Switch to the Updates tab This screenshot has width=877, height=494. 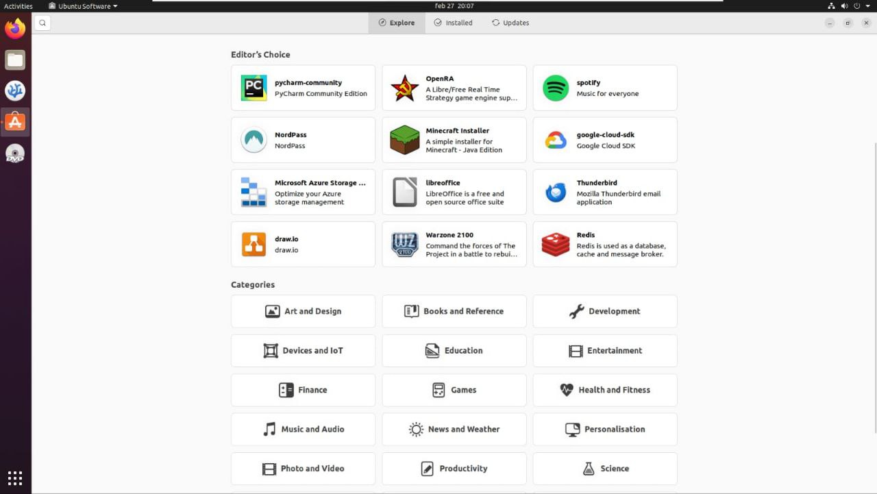point(510,23)
